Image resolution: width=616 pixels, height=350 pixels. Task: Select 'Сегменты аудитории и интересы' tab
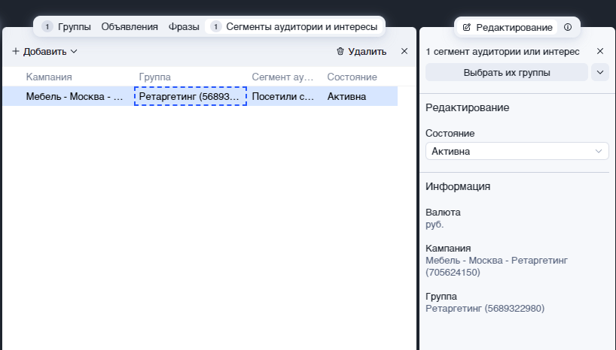tap(301, 27)
